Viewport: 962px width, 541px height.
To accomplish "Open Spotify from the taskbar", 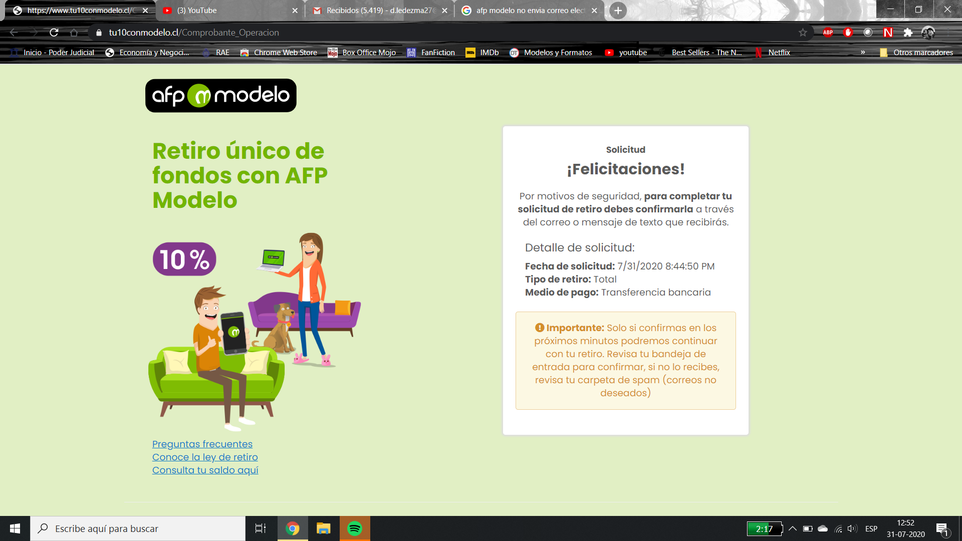I will coord(355,528).
